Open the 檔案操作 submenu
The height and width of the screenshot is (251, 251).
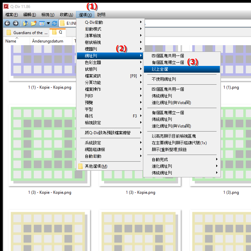tap(110, 89)
